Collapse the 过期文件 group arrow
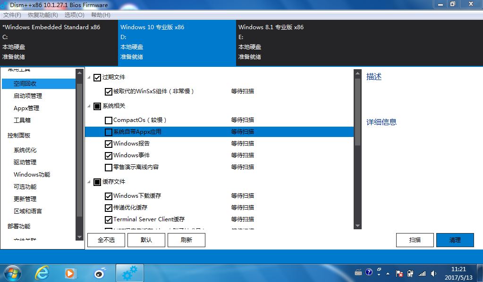The width and height of the screenshot is (483, 282). point(89,77)
